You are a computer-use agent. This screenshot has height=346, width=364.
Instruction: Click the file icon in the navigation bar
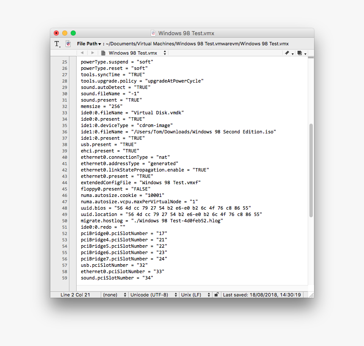pyautogui.click(x=103, y=53)
